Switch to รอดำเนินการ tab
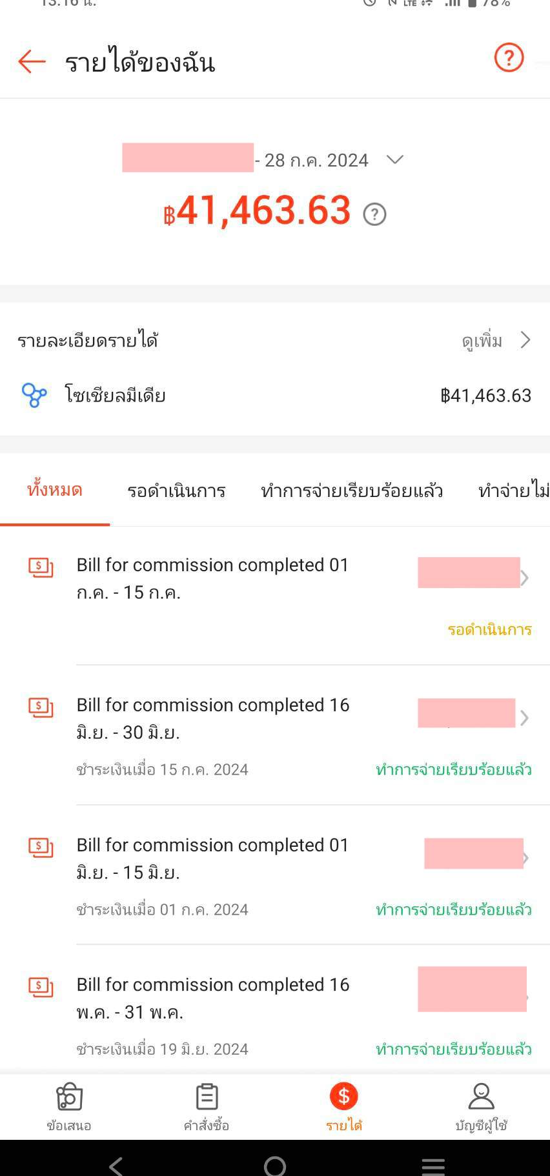Image resolution: width=550 pixels, height=1176 pixels. click(176, 491)
